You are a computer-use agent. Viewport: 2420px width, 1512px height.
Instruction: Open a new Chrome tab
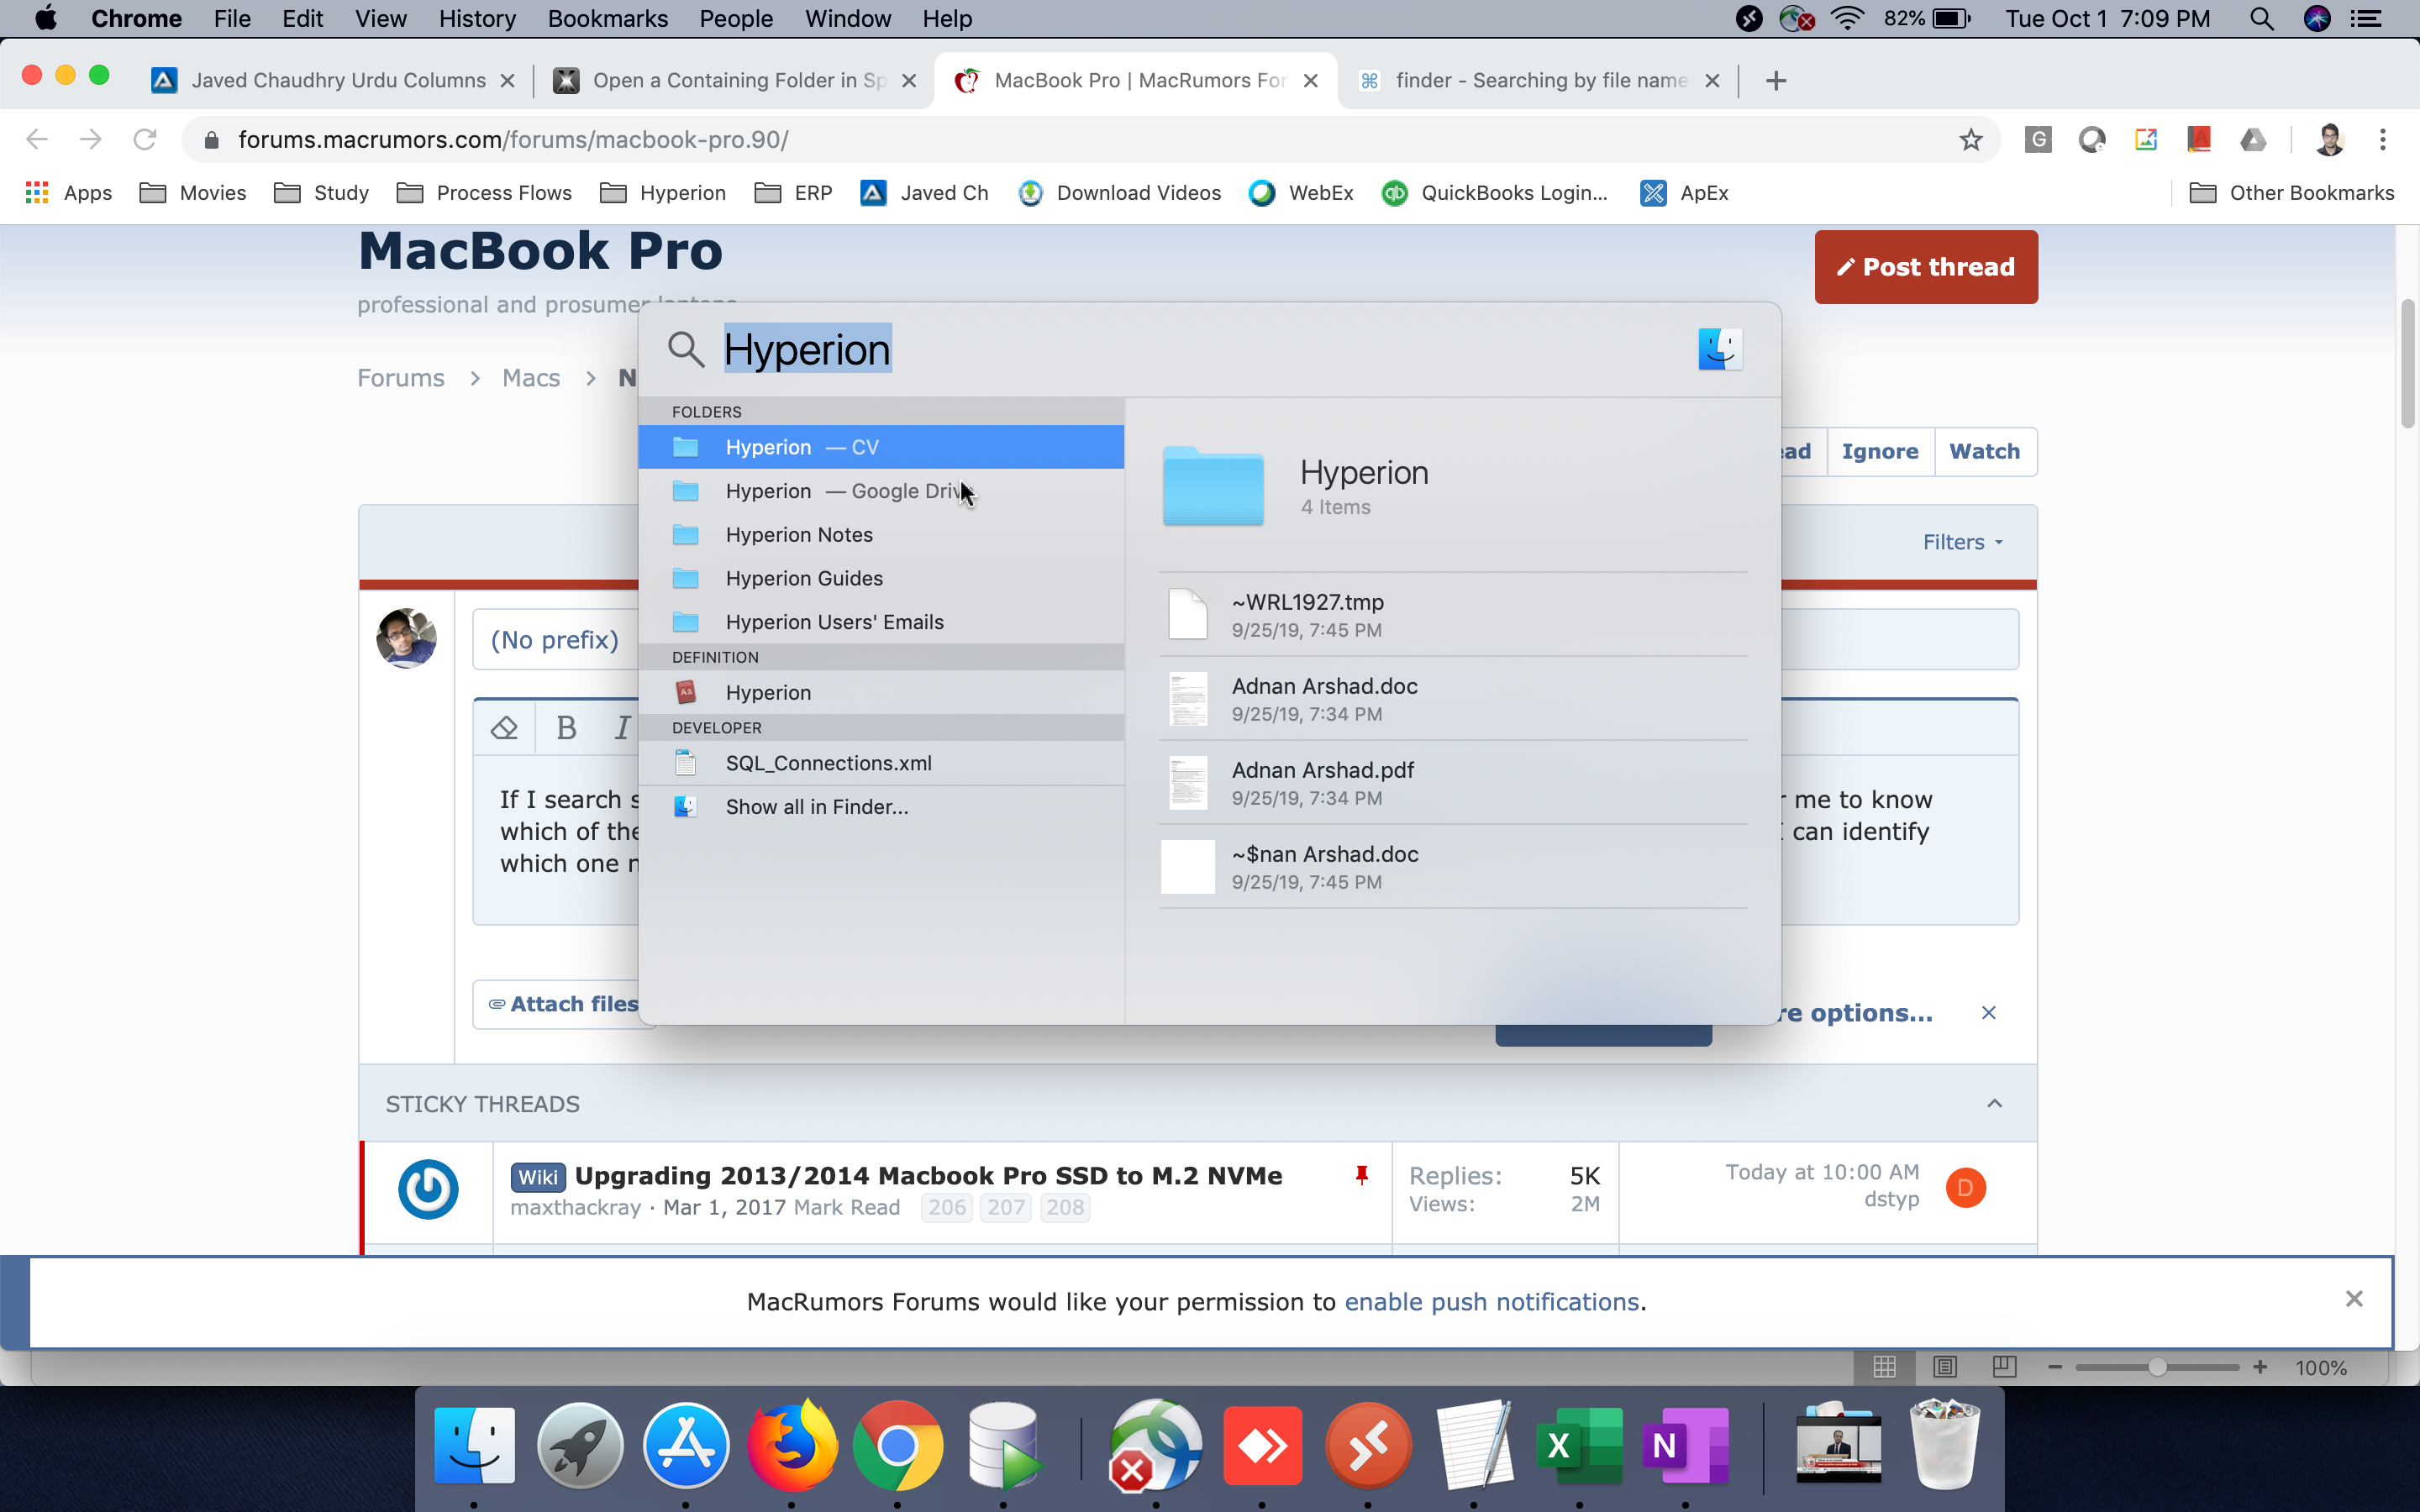pyautogui.click(x=1776, y=80)
